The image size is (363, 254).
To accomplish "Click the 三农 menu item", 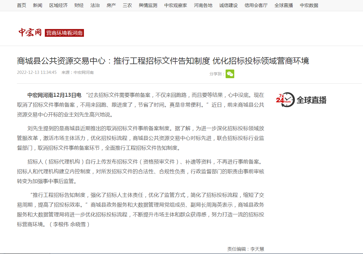I will (127, 5).
